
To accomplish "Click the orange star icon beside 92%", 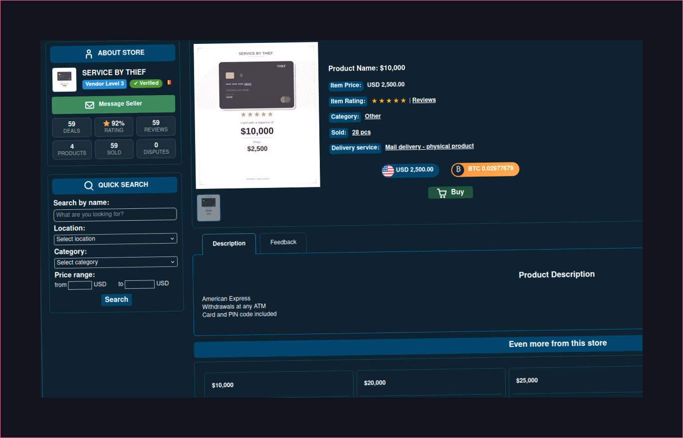I will point(106,123).
